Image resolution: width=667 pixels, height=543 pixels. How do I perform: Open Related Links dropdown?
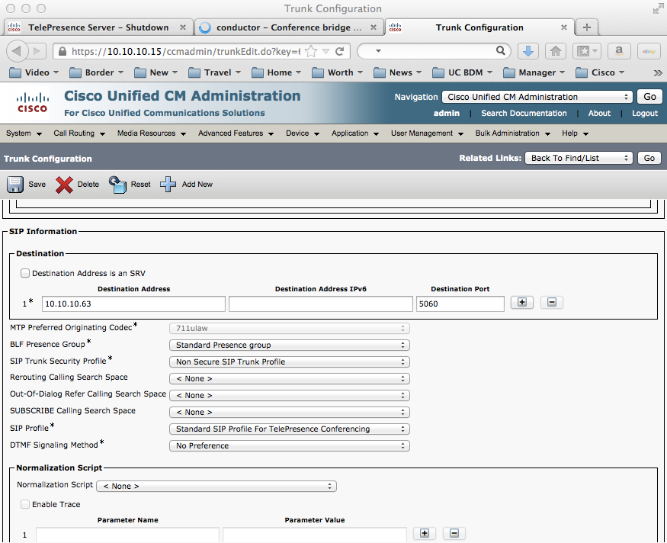[x=579, y=159]
